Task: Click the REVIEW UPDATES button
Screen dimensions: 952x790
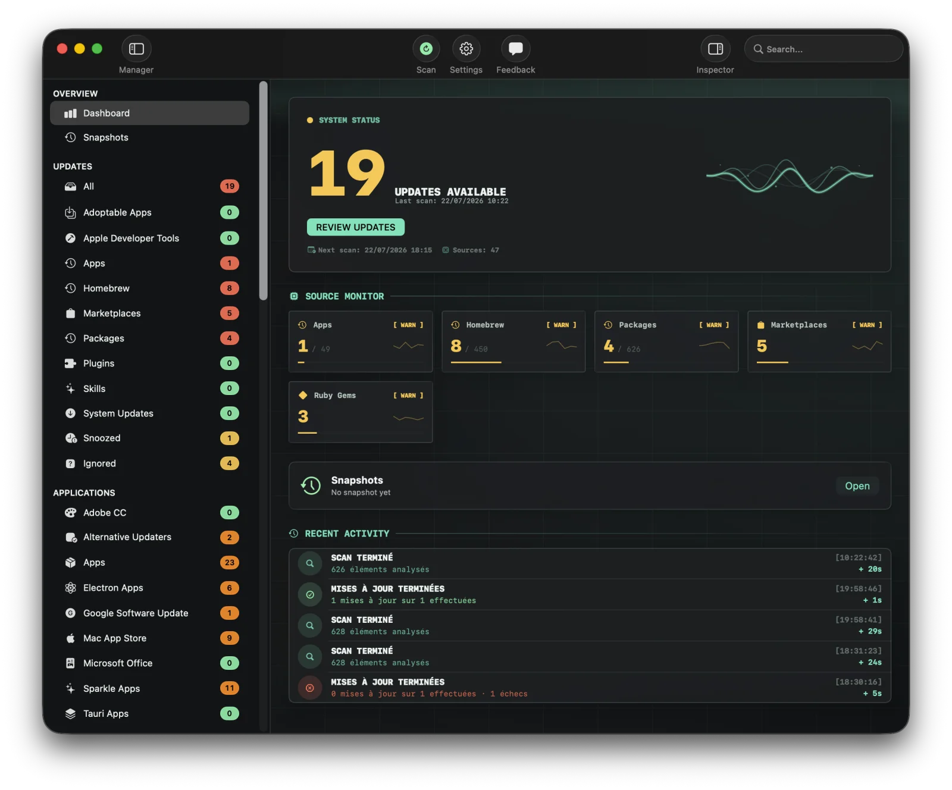Action: tap(355, 227)
